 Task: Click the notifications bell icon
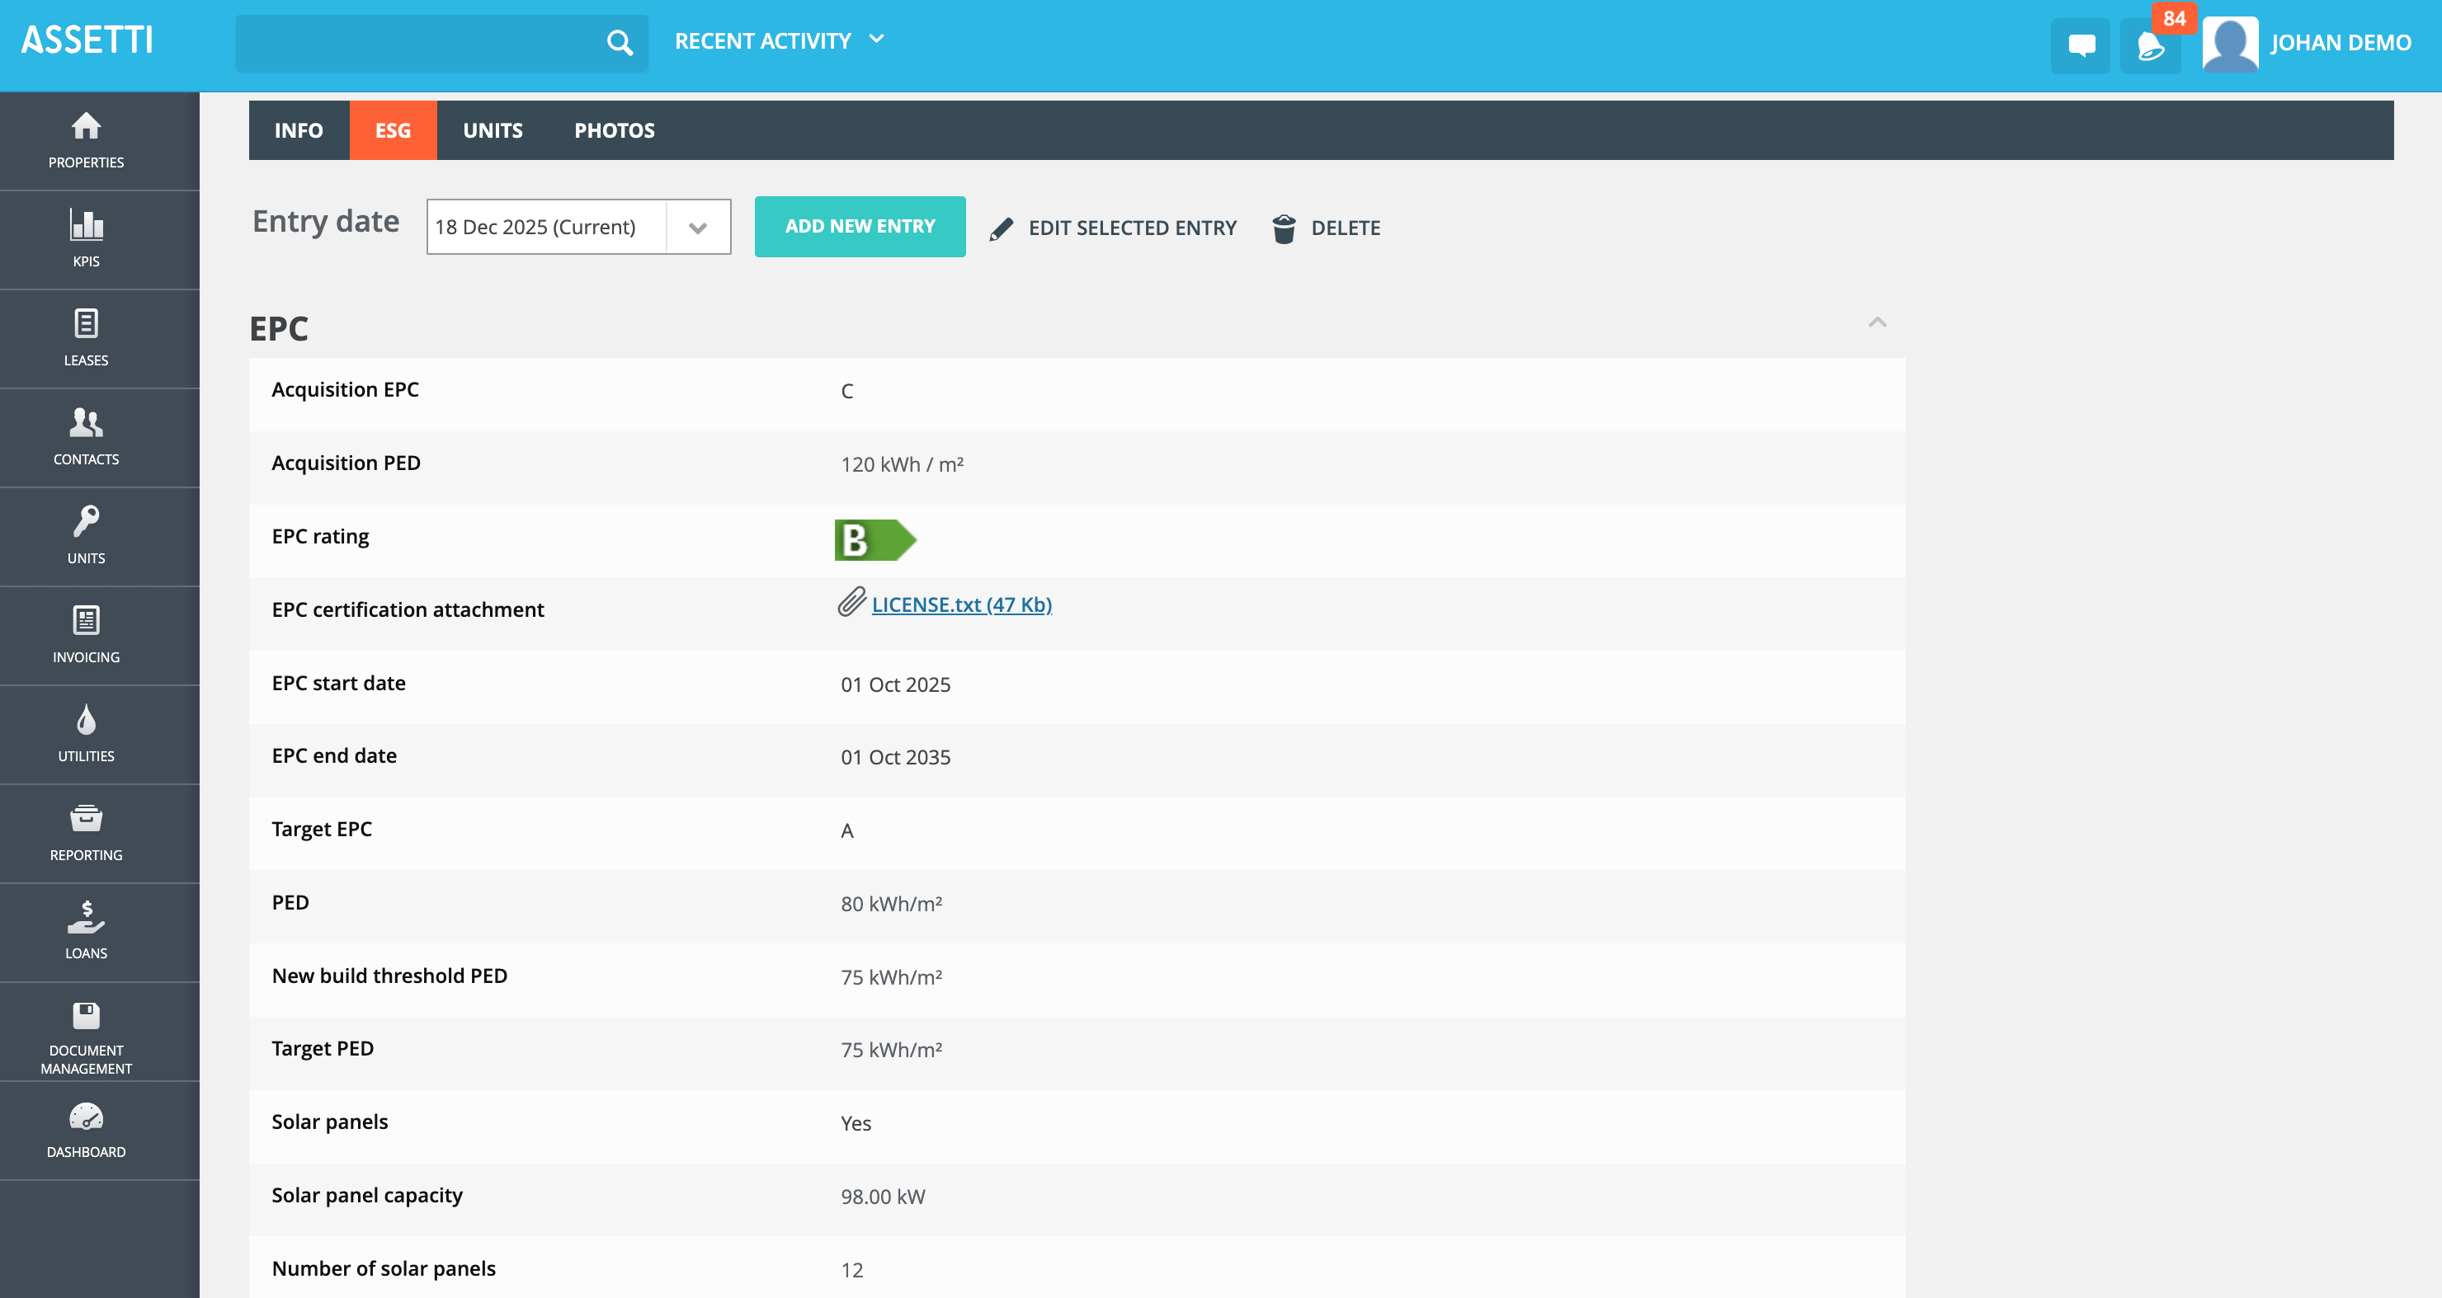click(2149, 45)
